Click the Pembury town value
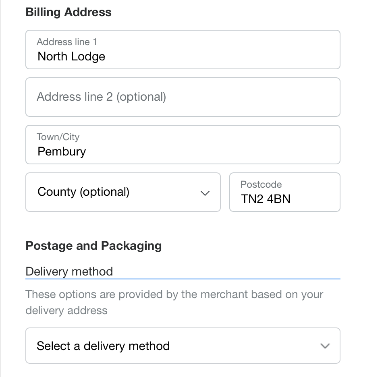Viewport: 386px width, 377px height. pyautogui.click(x=62, y=151)
